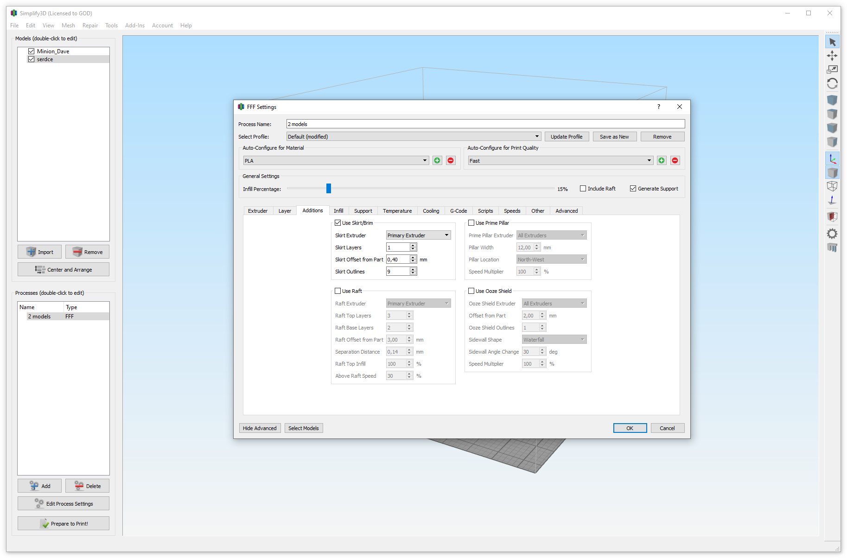Select the arrow selection tool

click(x=832, y=42)
